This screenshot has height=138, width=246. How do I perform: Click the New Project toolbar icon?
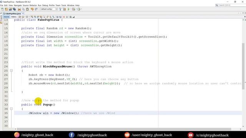[x=6, y=9]
